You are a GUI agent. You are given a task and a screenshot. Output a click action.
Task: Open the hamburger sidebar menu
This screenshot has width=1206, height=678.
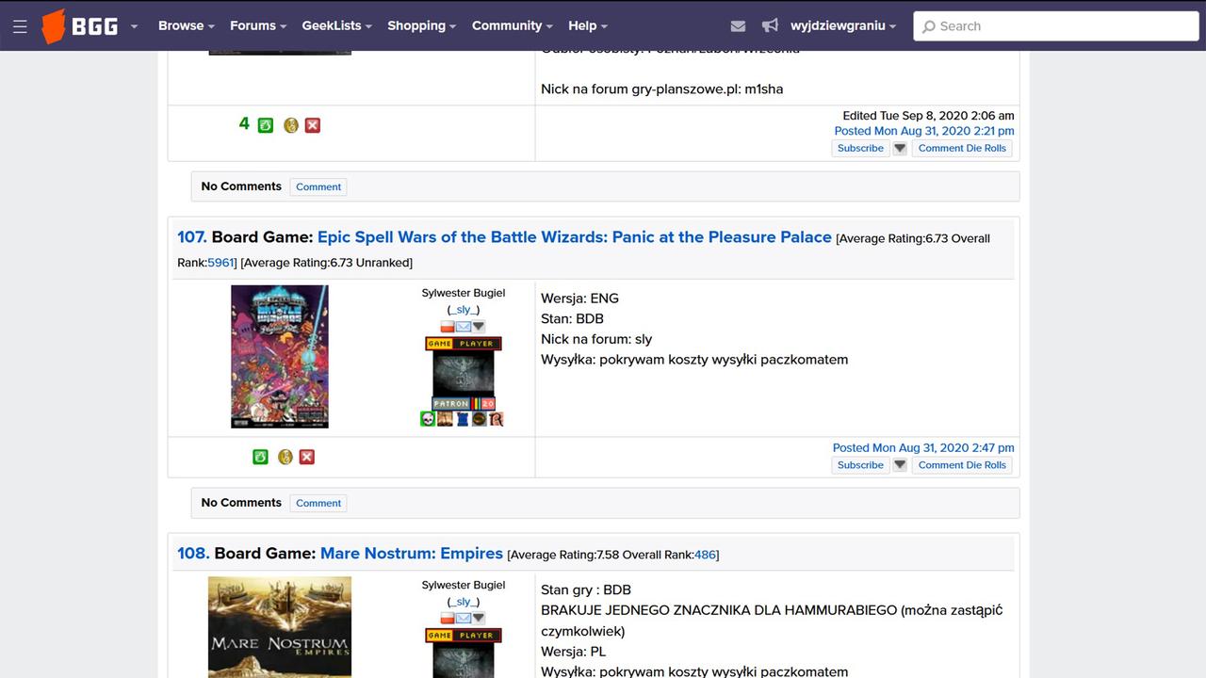coord(20,26)
